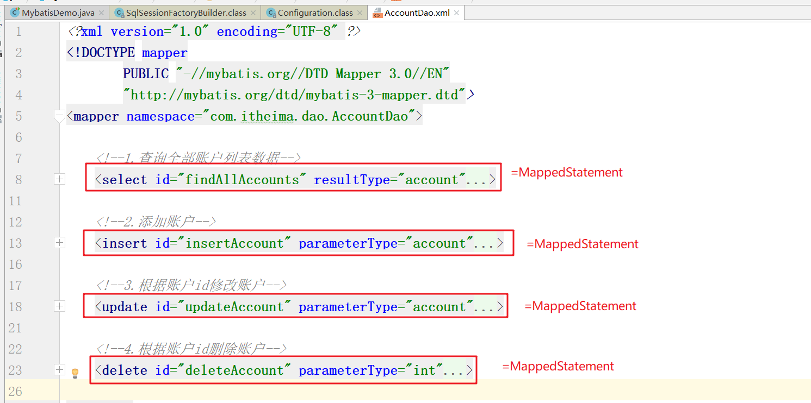Click the parameterType="int" attribute

point(371,370)
